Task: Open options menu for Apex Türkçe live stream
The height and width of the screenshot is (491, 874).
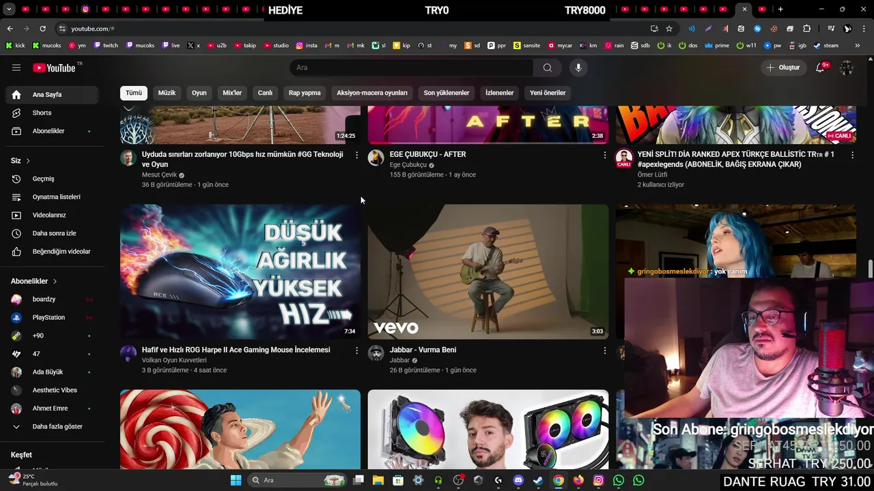Action: click(852, 155)
